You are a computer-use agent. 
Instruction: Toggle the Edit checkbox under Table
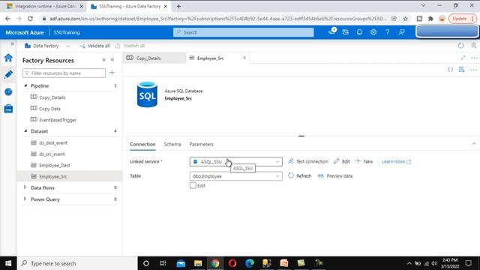click(x=193, y=185)
